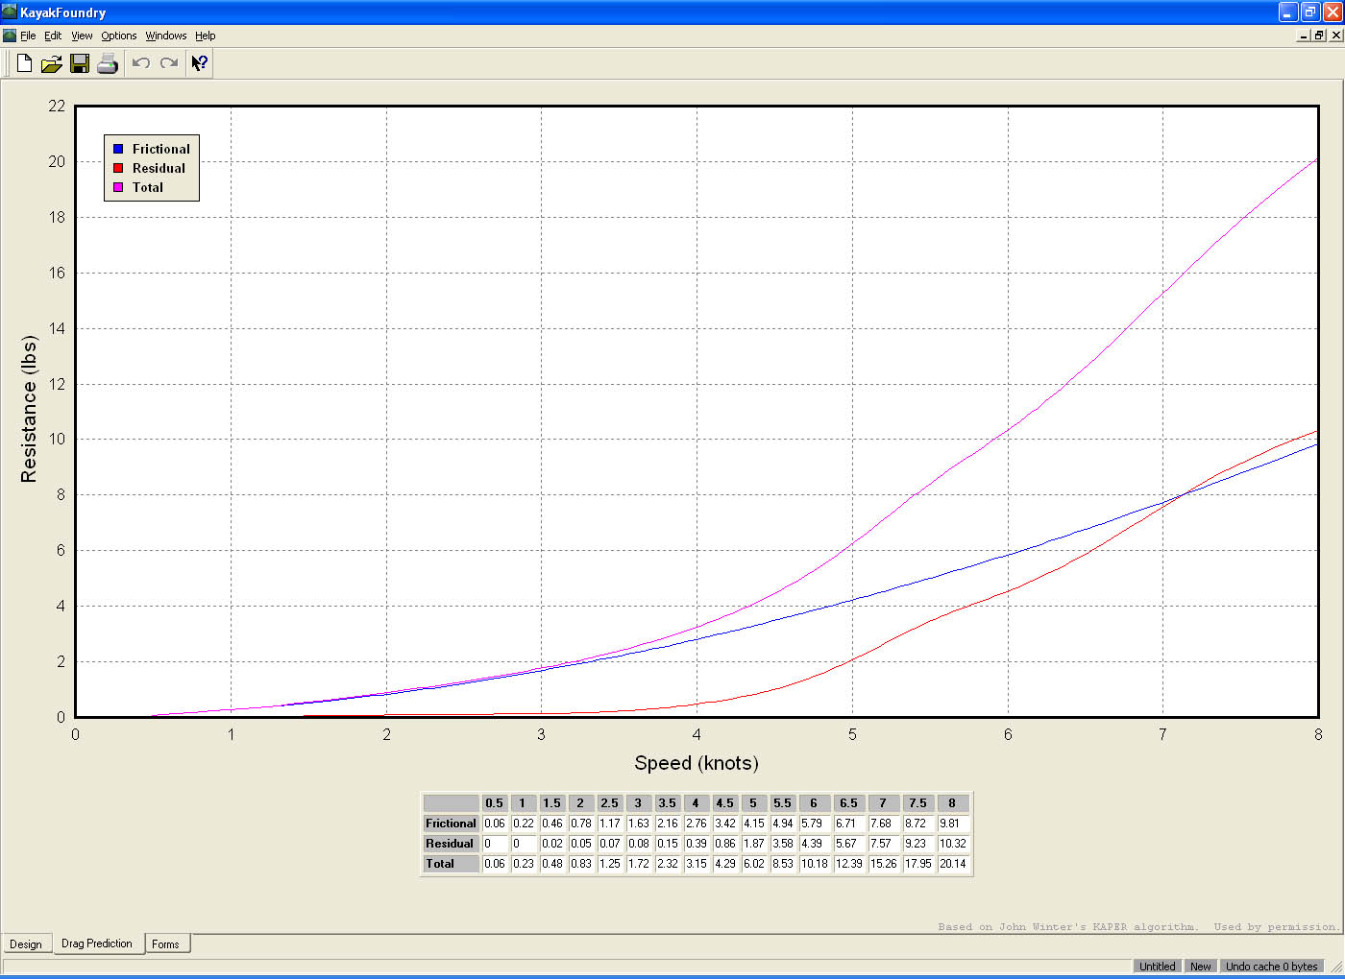Restore the inner document window

point(1319,36)
